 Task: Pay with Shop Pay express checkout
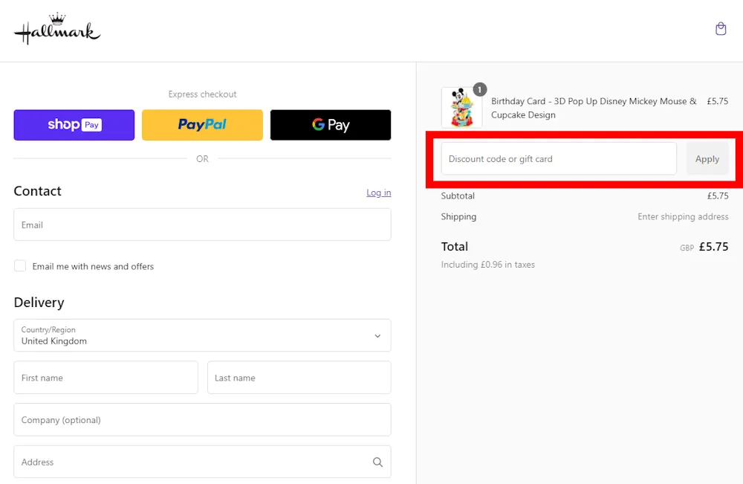pos(74,125)
